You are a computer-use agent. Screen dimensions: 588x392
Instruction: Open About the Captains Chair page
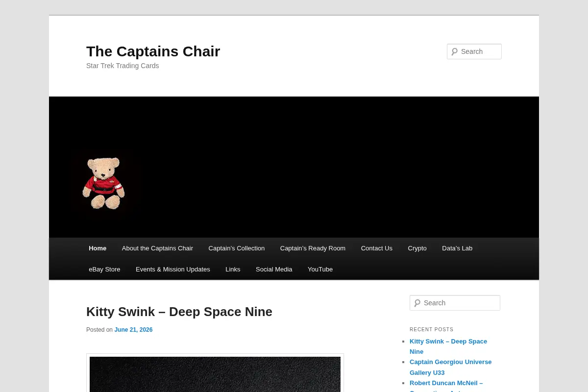[157, 248]
